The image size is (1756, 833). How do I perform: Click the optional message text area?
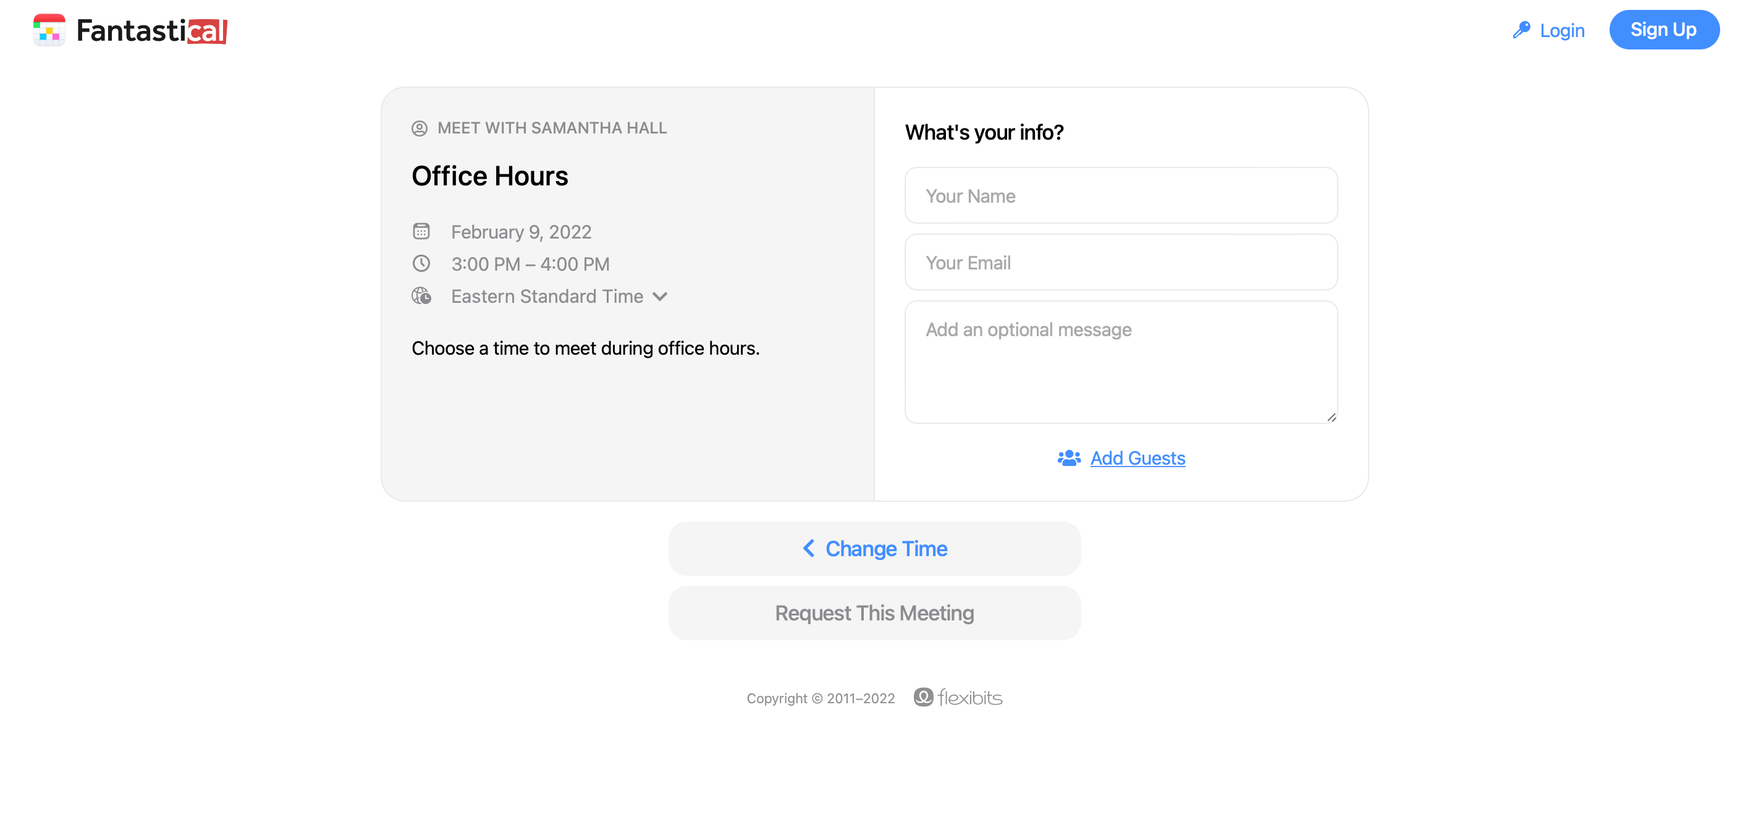[x=1120, y=362]
